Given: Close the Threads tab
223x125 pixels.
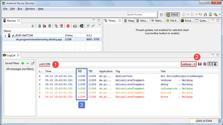Looking at the screenshot, I should tap(120, 21).
